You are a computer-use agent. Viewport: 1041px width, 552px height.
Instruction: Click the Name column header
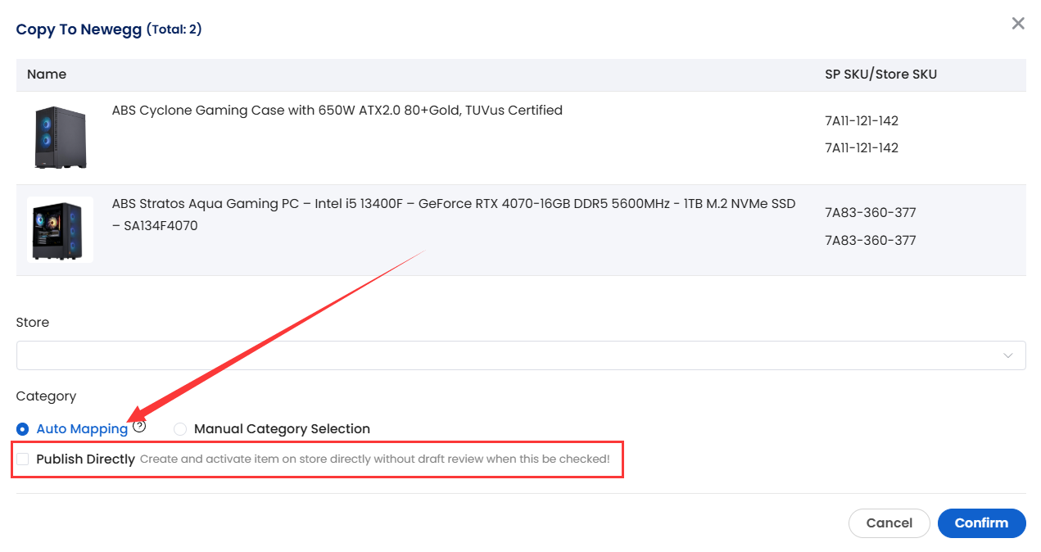[47, 75]
